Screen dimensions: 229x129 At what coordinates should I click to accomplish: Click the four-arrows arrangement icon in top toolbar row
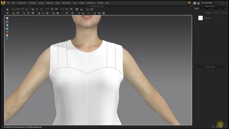point(77,10)
